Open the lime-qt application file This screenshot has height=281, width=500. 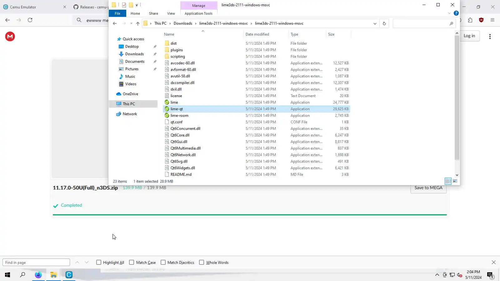(256, 109)
